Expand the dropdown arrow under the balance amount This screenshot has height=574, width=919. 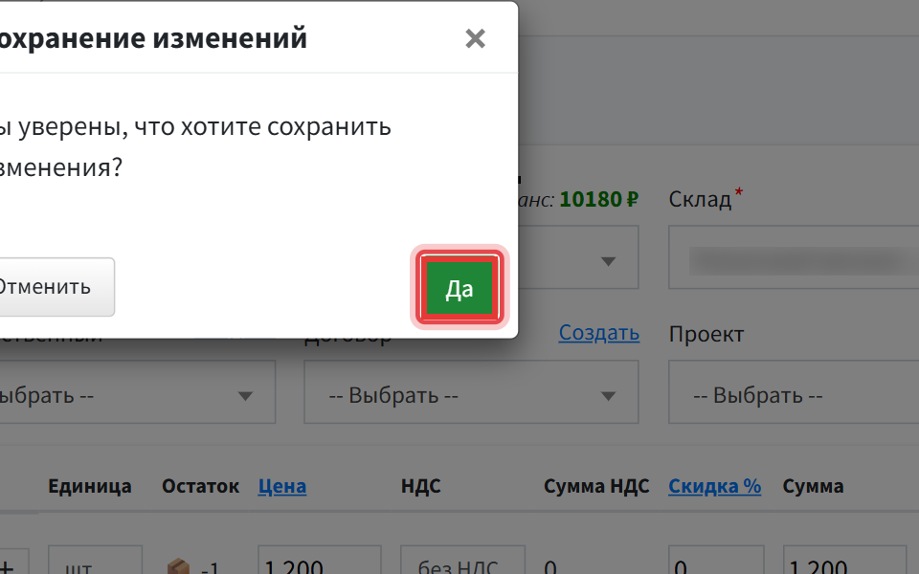tap(609, 261)
